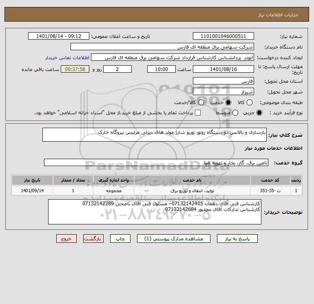Click the خروج exit button
314x304 pixels.
point(66,239)
